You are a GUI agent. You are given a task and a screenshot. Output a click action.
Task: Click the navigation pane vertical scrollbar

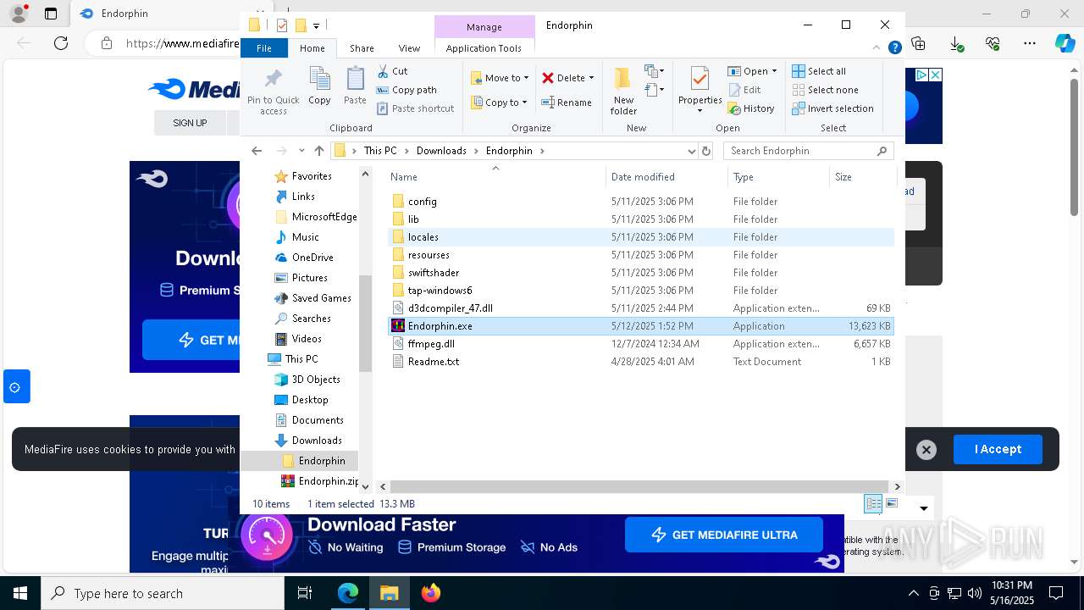pyautogui.click(x=366, y=324)
